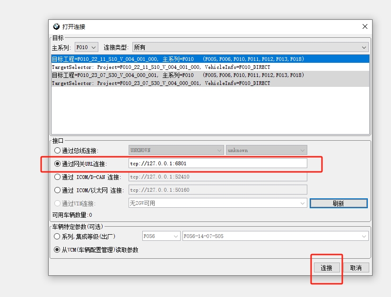This screenshot has width=391, height=297.
Task: Select 从VCM(车辆配置管理)读取参数 option
Action: tap(58, 250)
